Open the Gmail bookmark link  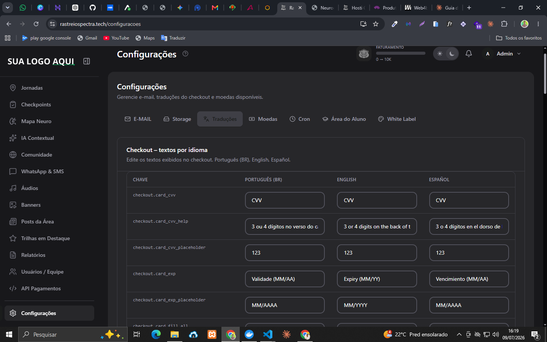coord(87,38)
